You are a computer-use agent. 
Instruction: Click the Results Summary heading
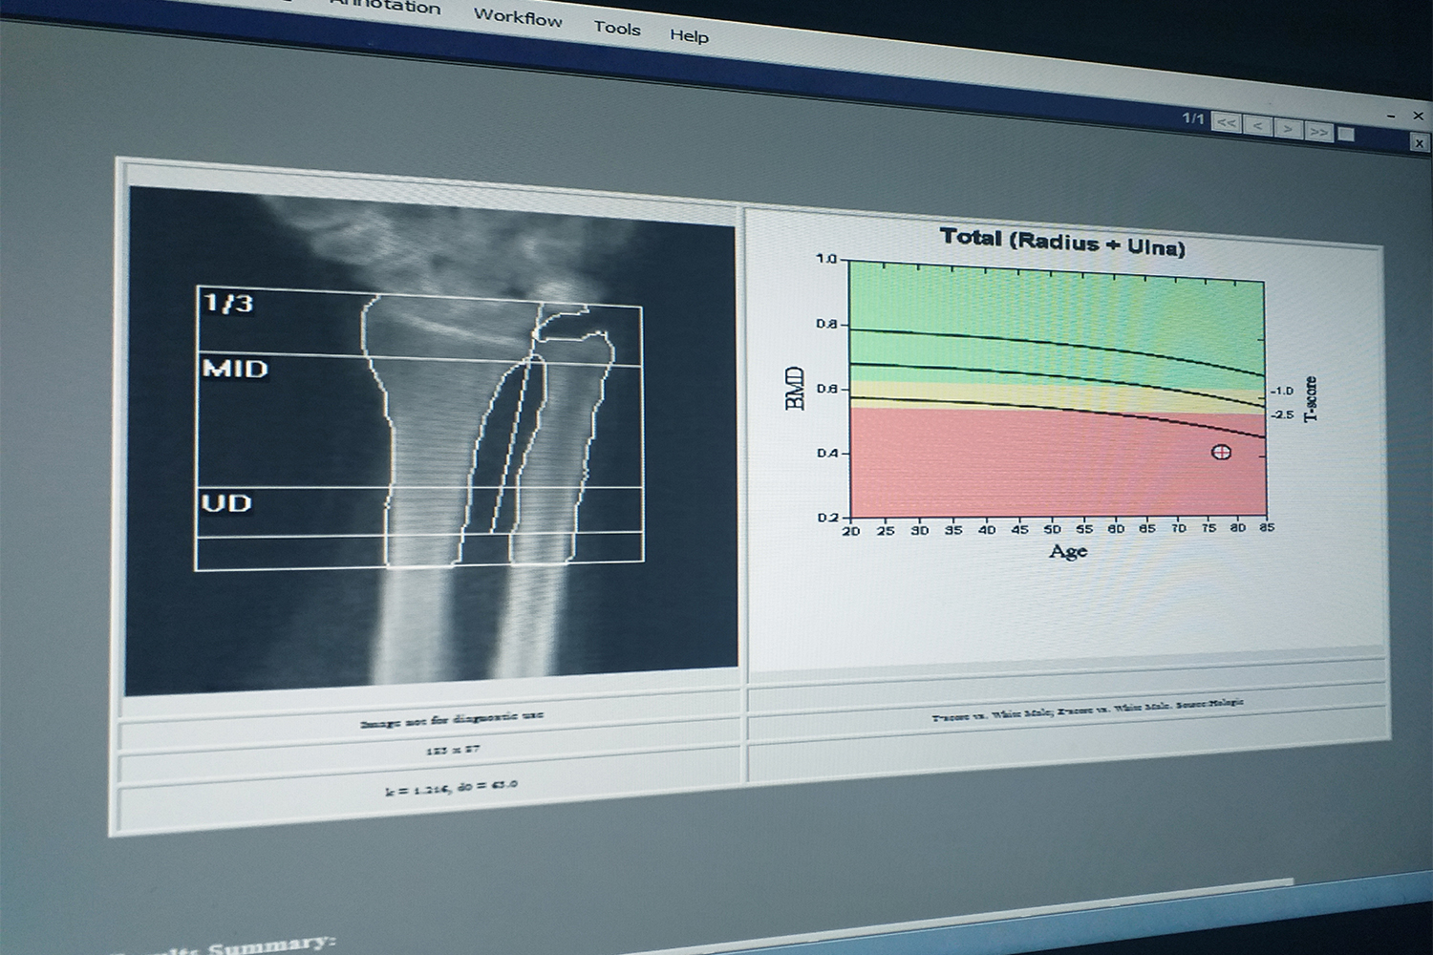pos(220,944)
